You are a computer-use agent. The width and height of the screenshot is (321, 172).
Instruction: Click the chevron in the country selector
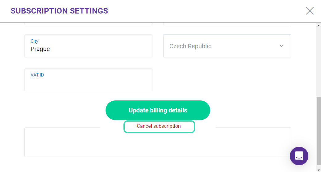coord(281,46)
